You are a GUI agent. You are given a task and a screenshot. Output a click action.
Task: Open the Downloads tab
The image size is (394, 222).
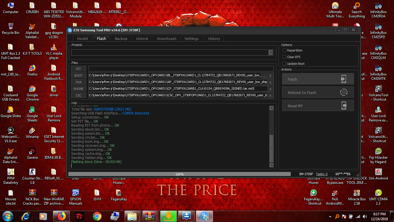[x=167, y=39]
